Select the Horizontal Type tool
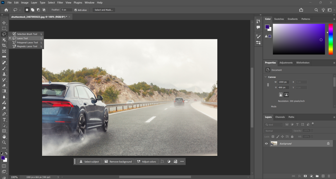Viewport: 336px width, 179px height. [4, 120]
